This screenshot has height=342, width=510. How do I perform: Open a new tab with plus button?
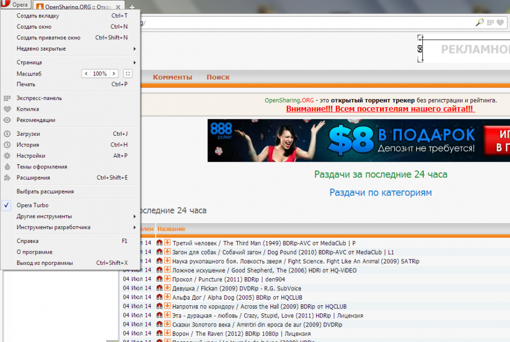pos(132,7)
